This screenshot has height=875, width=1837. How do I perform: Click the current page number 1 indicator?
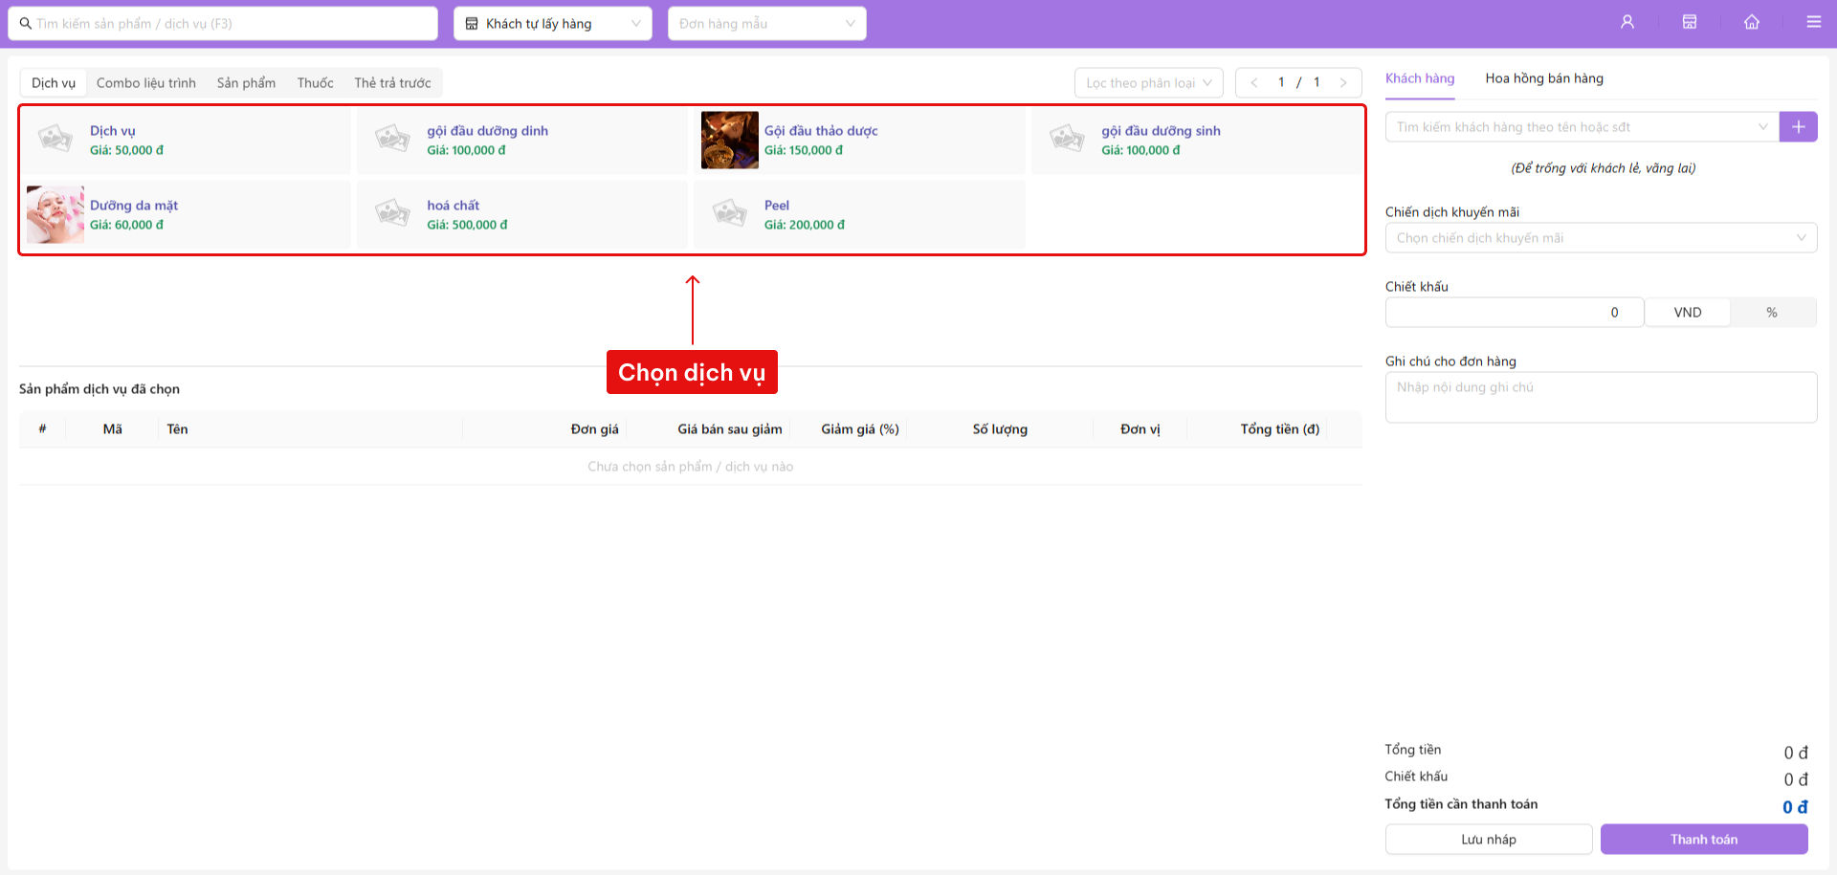pyautogui.click(x=1281, y=82)
